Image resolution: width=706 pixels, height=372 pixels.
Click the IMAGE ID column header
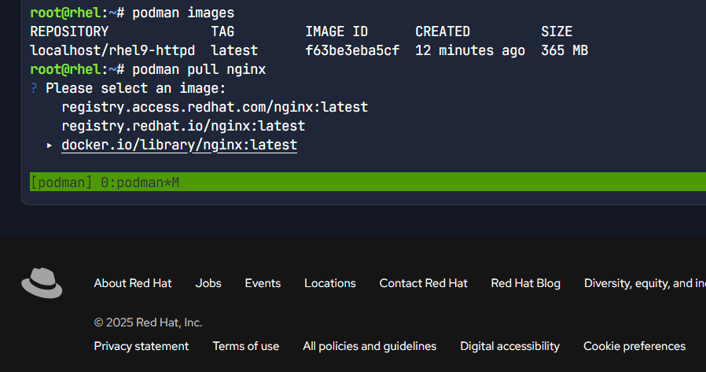click(x=336, y=31)
